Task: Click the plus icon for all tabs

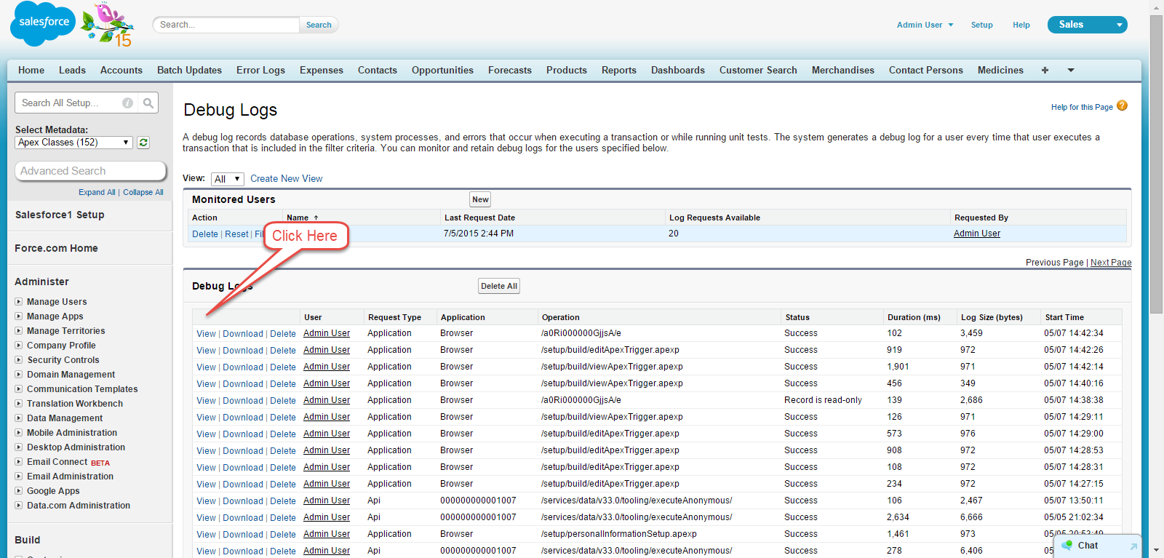Action: [x=1045, y=71]
